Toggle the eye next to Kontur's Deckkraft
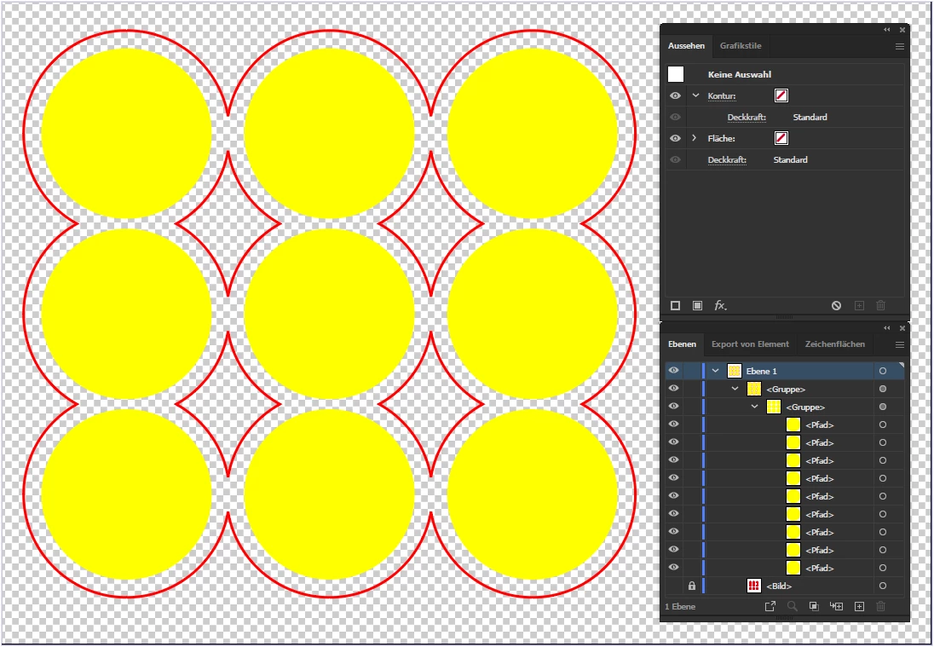Viewport: 934px width, 647px height. click(675, 118)
